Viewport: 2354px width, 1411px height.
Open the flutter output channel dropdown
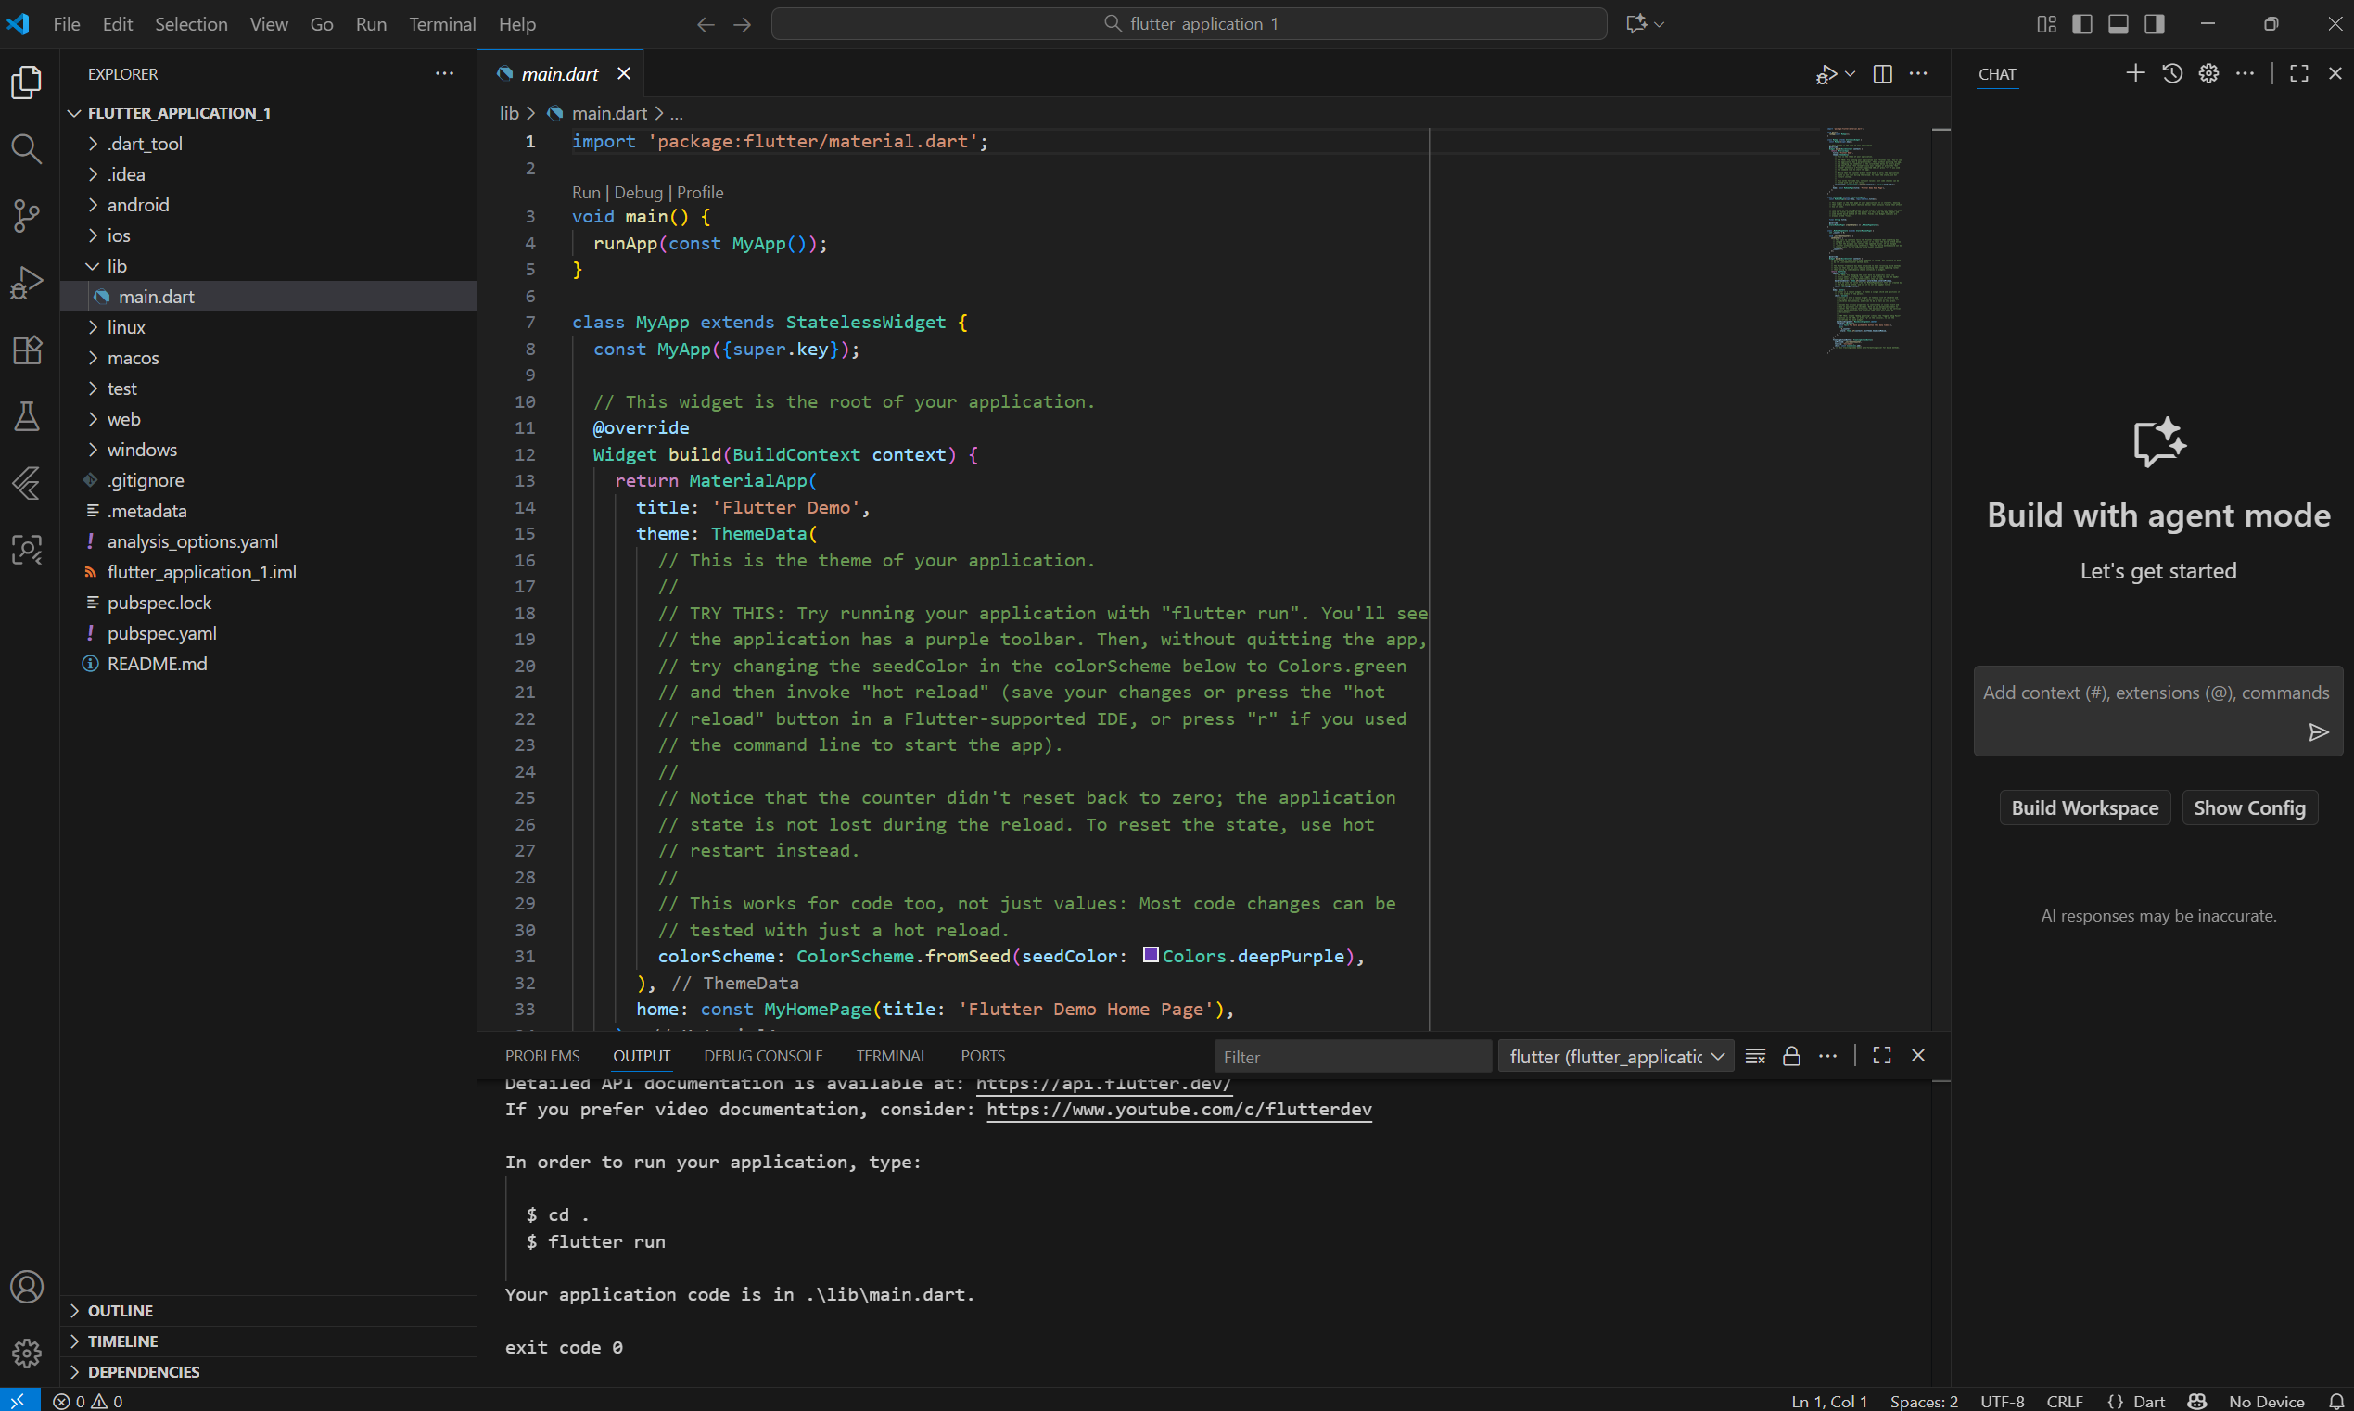click(x=1615, y=1056)
